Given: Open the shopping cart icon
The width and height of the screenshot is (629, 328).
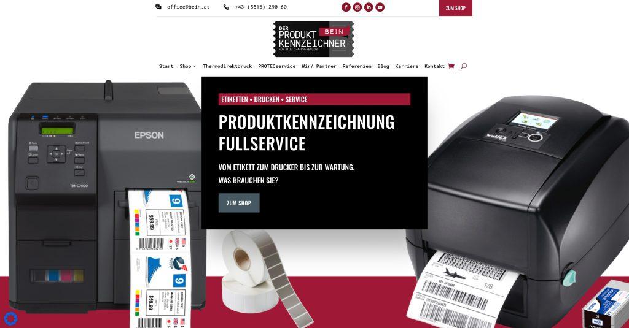Looking at the screenshot, I should click(x=451, y=66).
